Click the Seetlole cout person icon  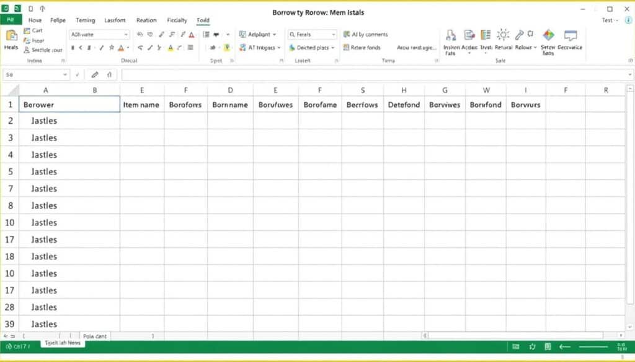[x=27, y=50]
